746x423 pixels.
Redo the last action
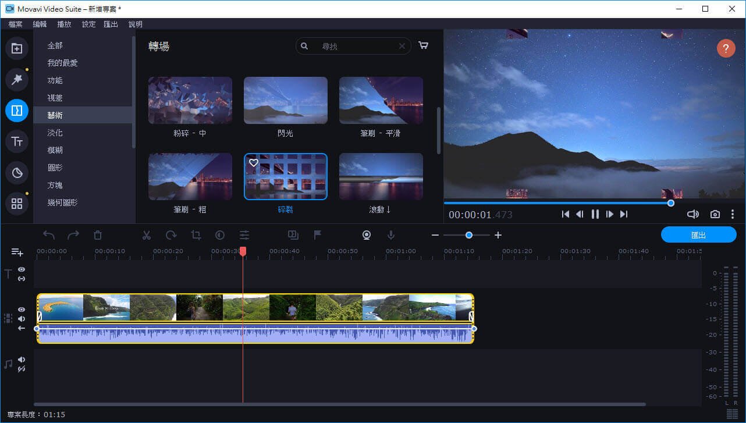click(73, 235)
